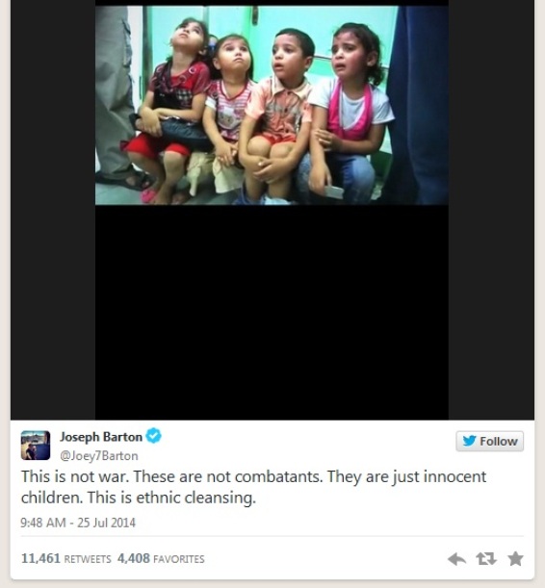The image size is (545, 588).
Task: Favorite the tweet with the star icon
Action: pyautogui.click(x=515, y=559)
